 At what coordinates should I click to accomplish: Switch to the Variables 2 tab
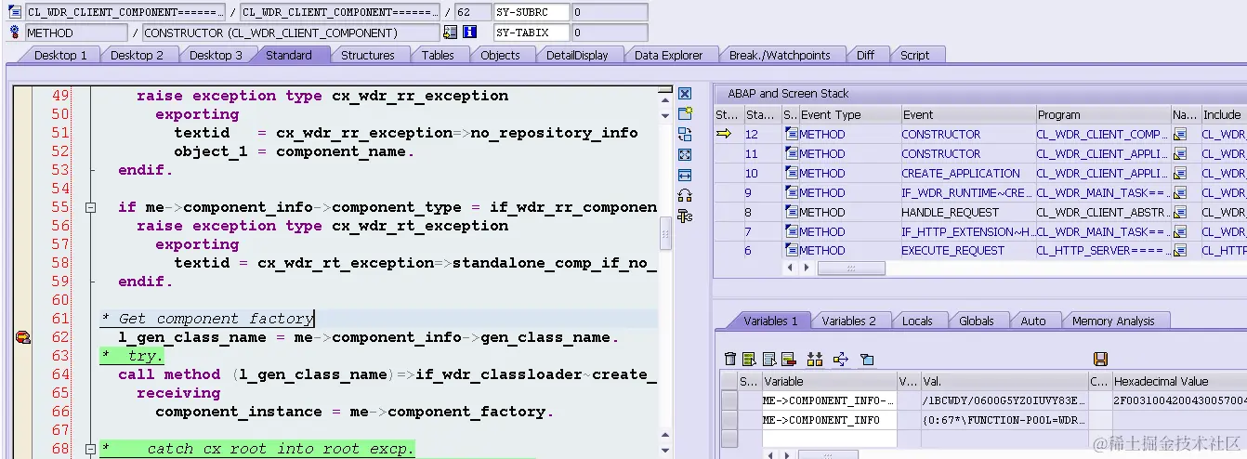[848, 321]
